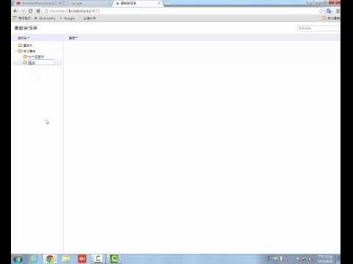
Task: Open the Apps shortcut on bookmarks bar
Action: (x=22, y=18)
